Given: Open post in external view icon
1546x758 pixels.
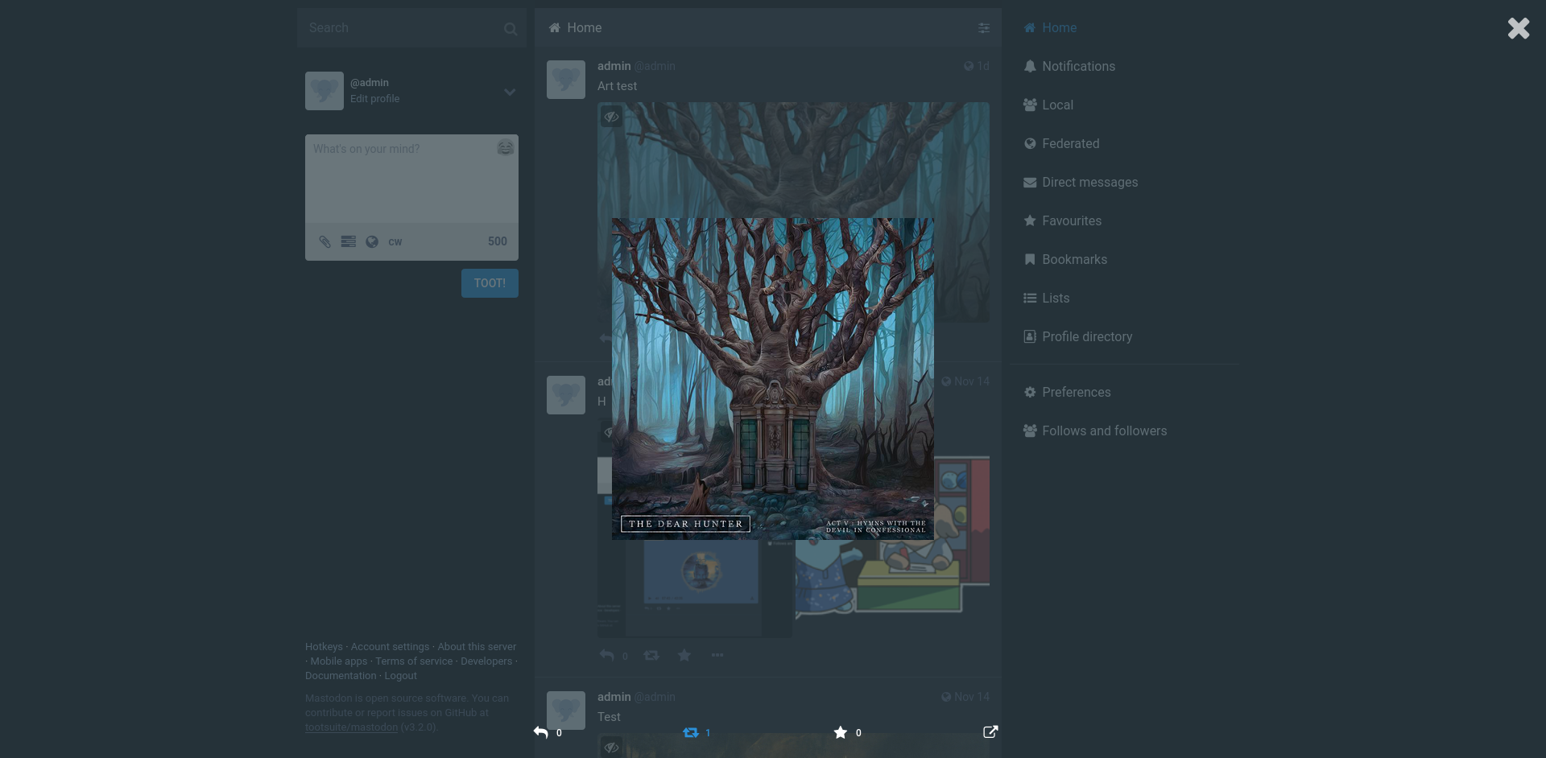Looking at the screenshot, I should coord(990,732).
